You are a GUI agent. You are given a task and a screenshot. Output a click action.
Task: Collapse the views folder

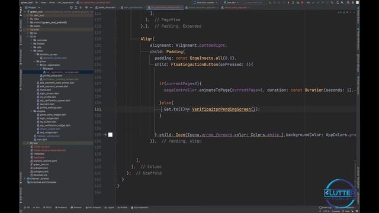tap(31, 51)
